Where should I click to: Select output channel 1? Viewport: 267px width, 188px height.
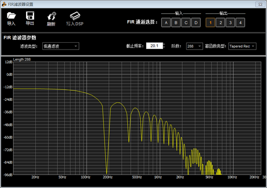point(210,23)
